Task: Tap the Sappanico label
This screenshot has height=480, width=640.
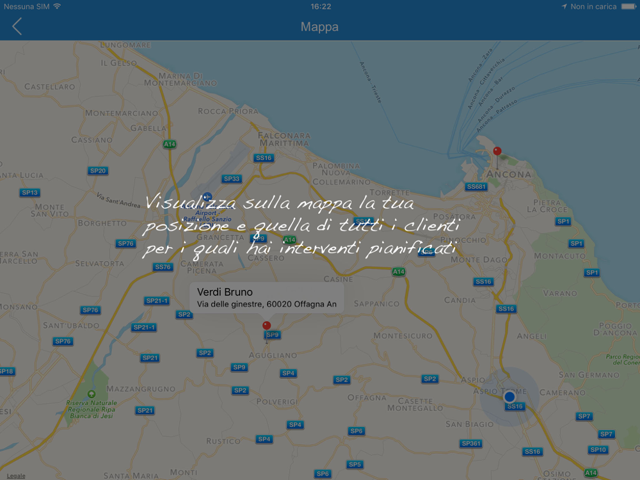Action: (376, 303)
